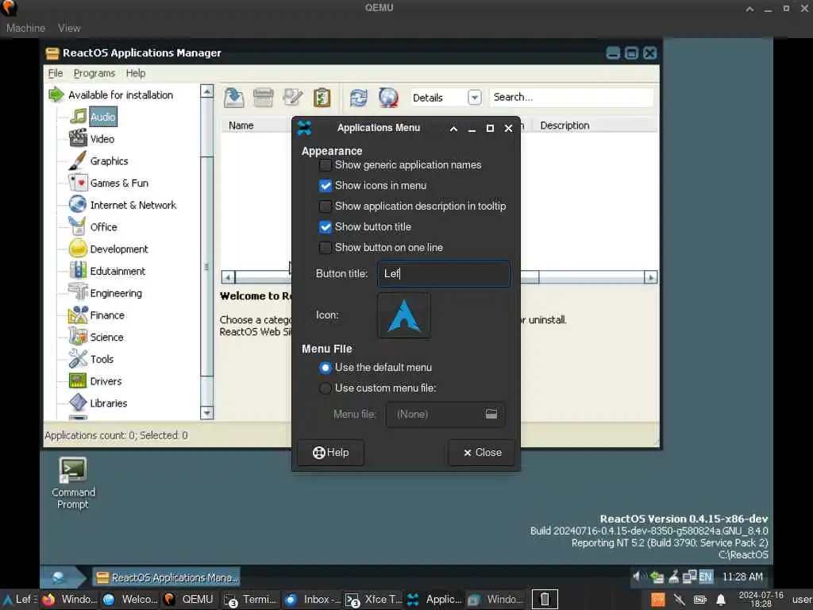
Task: Open the QEMU View menu
Action: click(x=69, y=28)
